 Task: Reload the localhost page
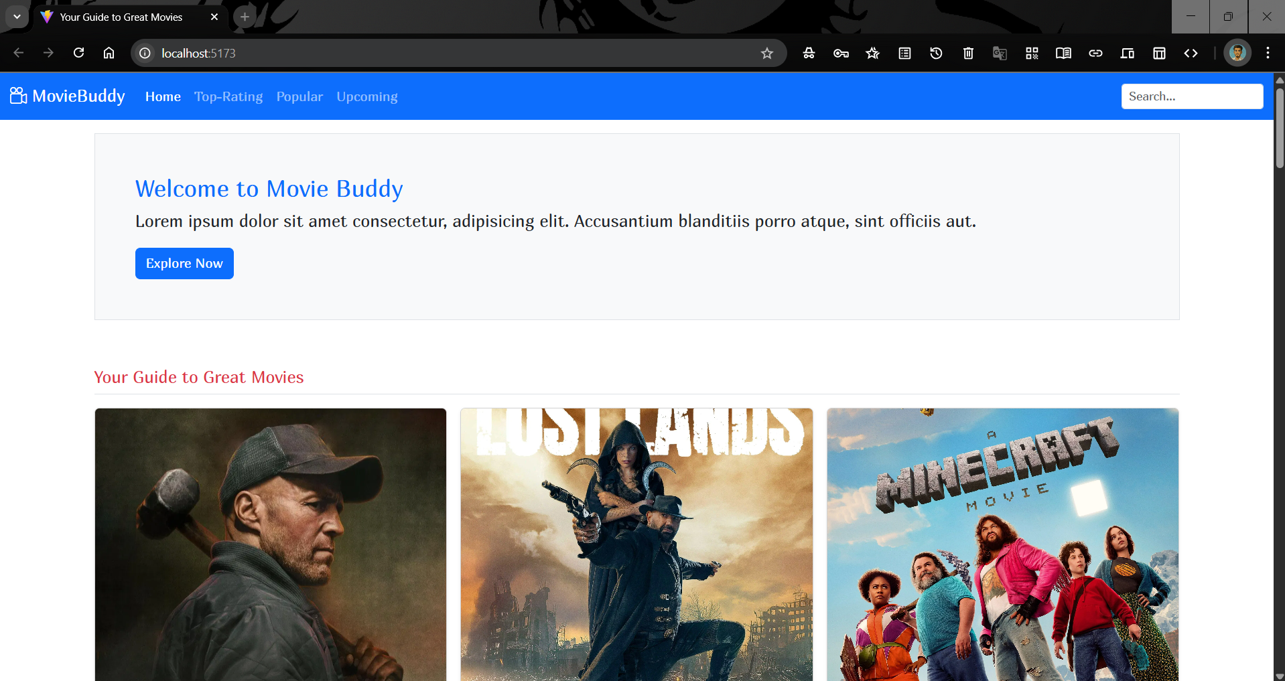pyautogui.click(x=78, y=53)
